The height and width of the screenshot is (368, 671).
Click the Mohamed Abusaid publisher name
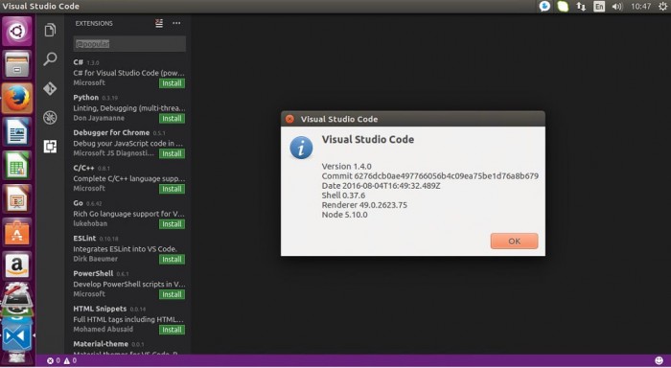pyautogui.click(x=104, y=329)
